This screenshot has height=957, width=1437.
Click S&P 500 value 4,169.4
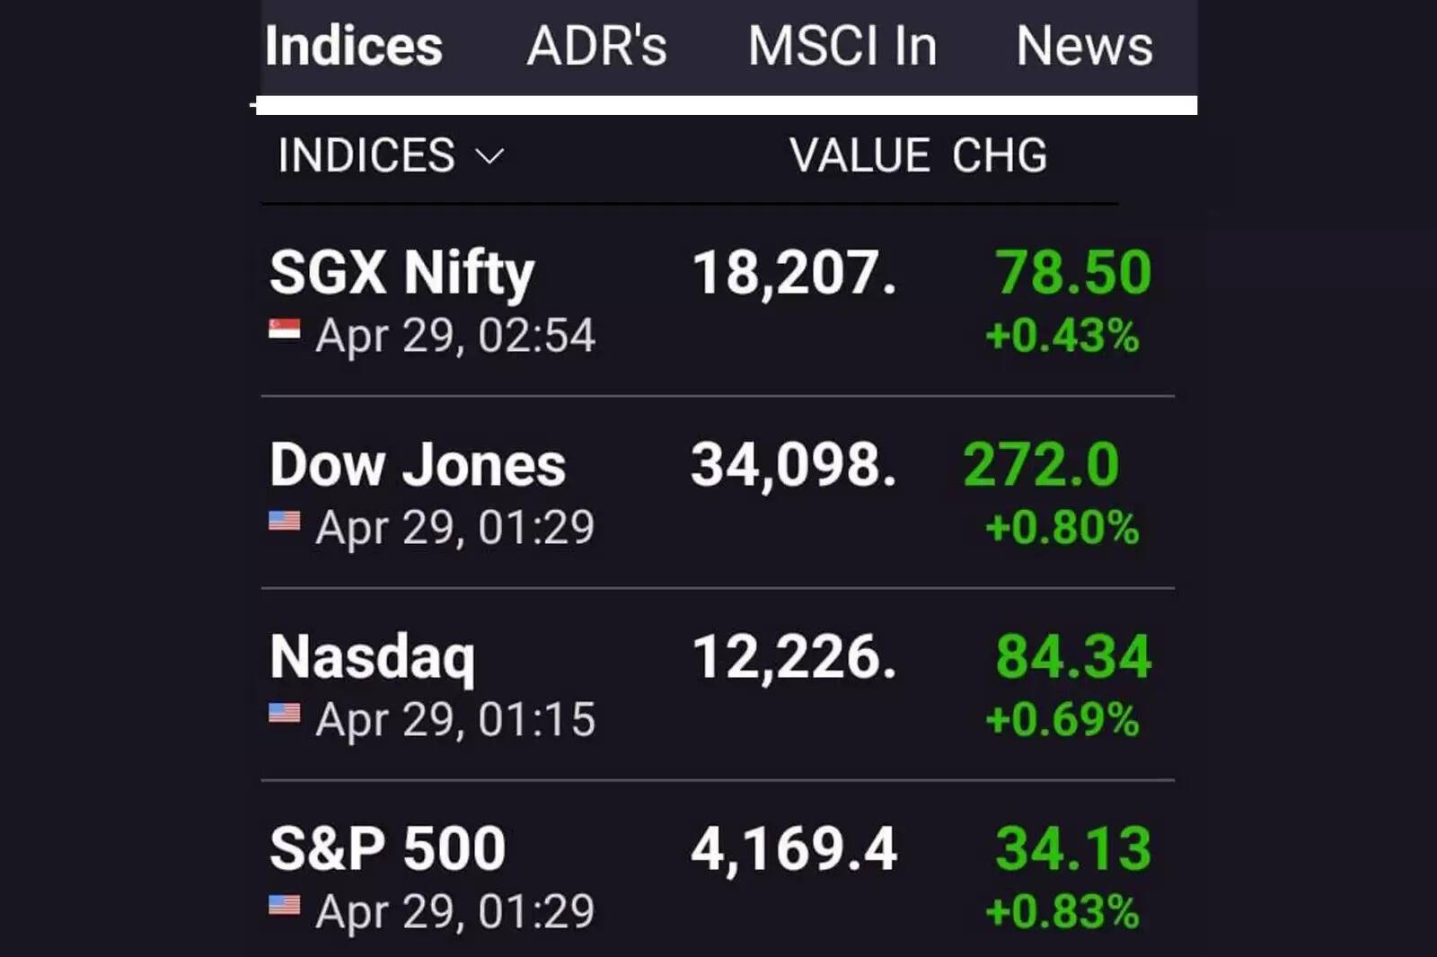coord(794,849)
